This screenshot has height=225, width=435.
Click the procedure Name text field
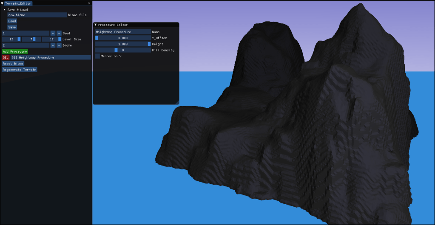(x=122, y=32)
